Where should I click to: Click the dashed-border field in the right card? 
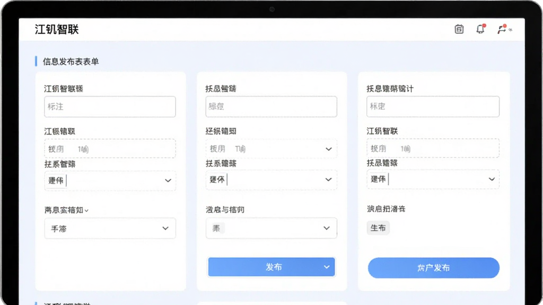433,148
